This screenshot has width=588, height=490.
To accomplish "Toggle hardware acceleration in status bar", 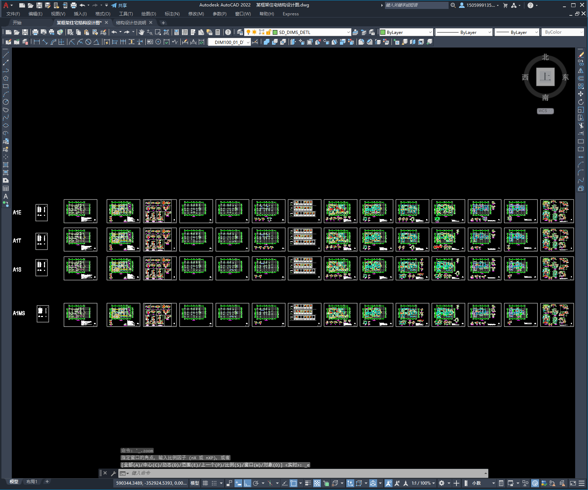I will pyautogui.click(x=535, y=483).
